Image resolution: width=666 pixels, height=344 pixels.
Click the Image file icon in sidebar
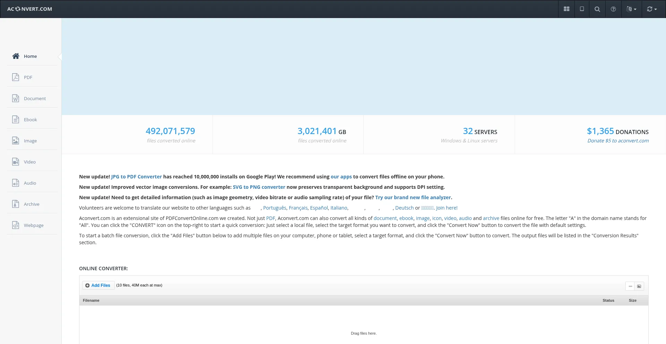pyautogui.click(x=16, y=141)
